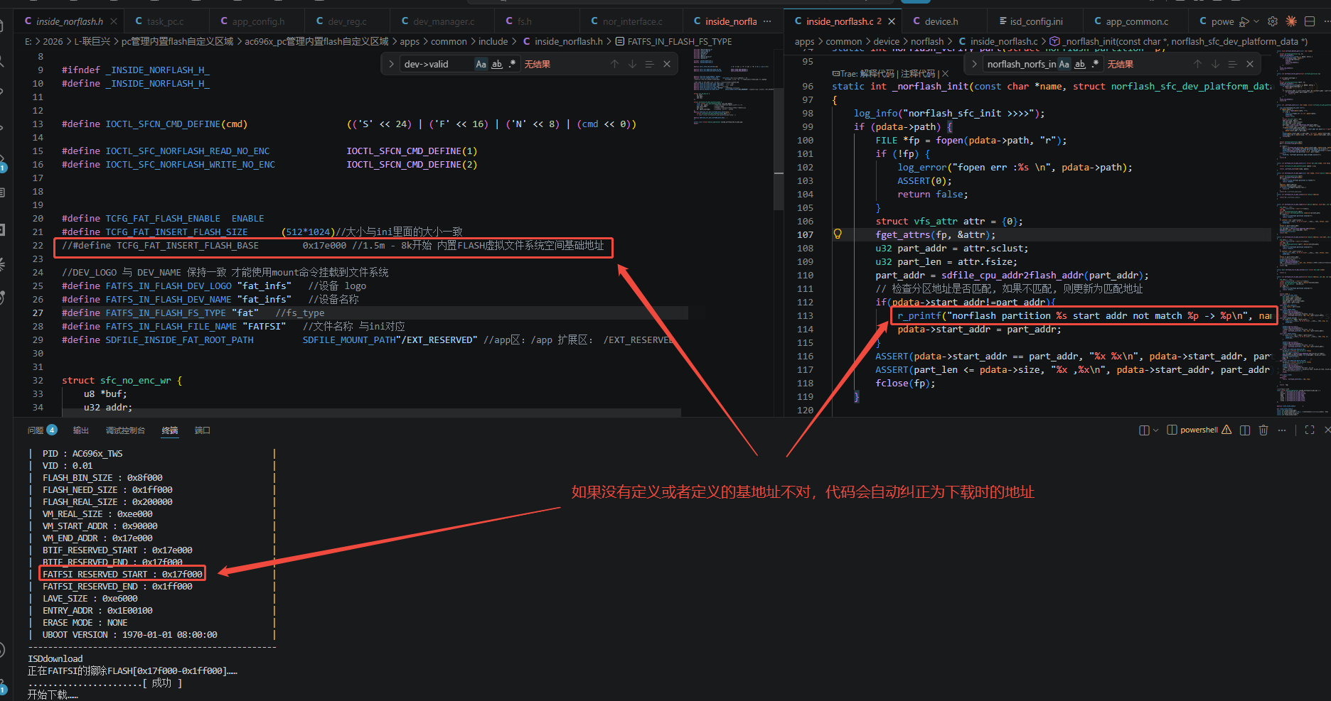
Task: Open the 问题 problems panel tab
Action: pyautogui.click(x=42, y=430)
